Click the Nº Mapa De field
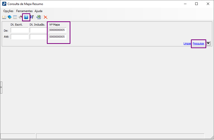This screenshot has height=140, width=214. (58, 30)
